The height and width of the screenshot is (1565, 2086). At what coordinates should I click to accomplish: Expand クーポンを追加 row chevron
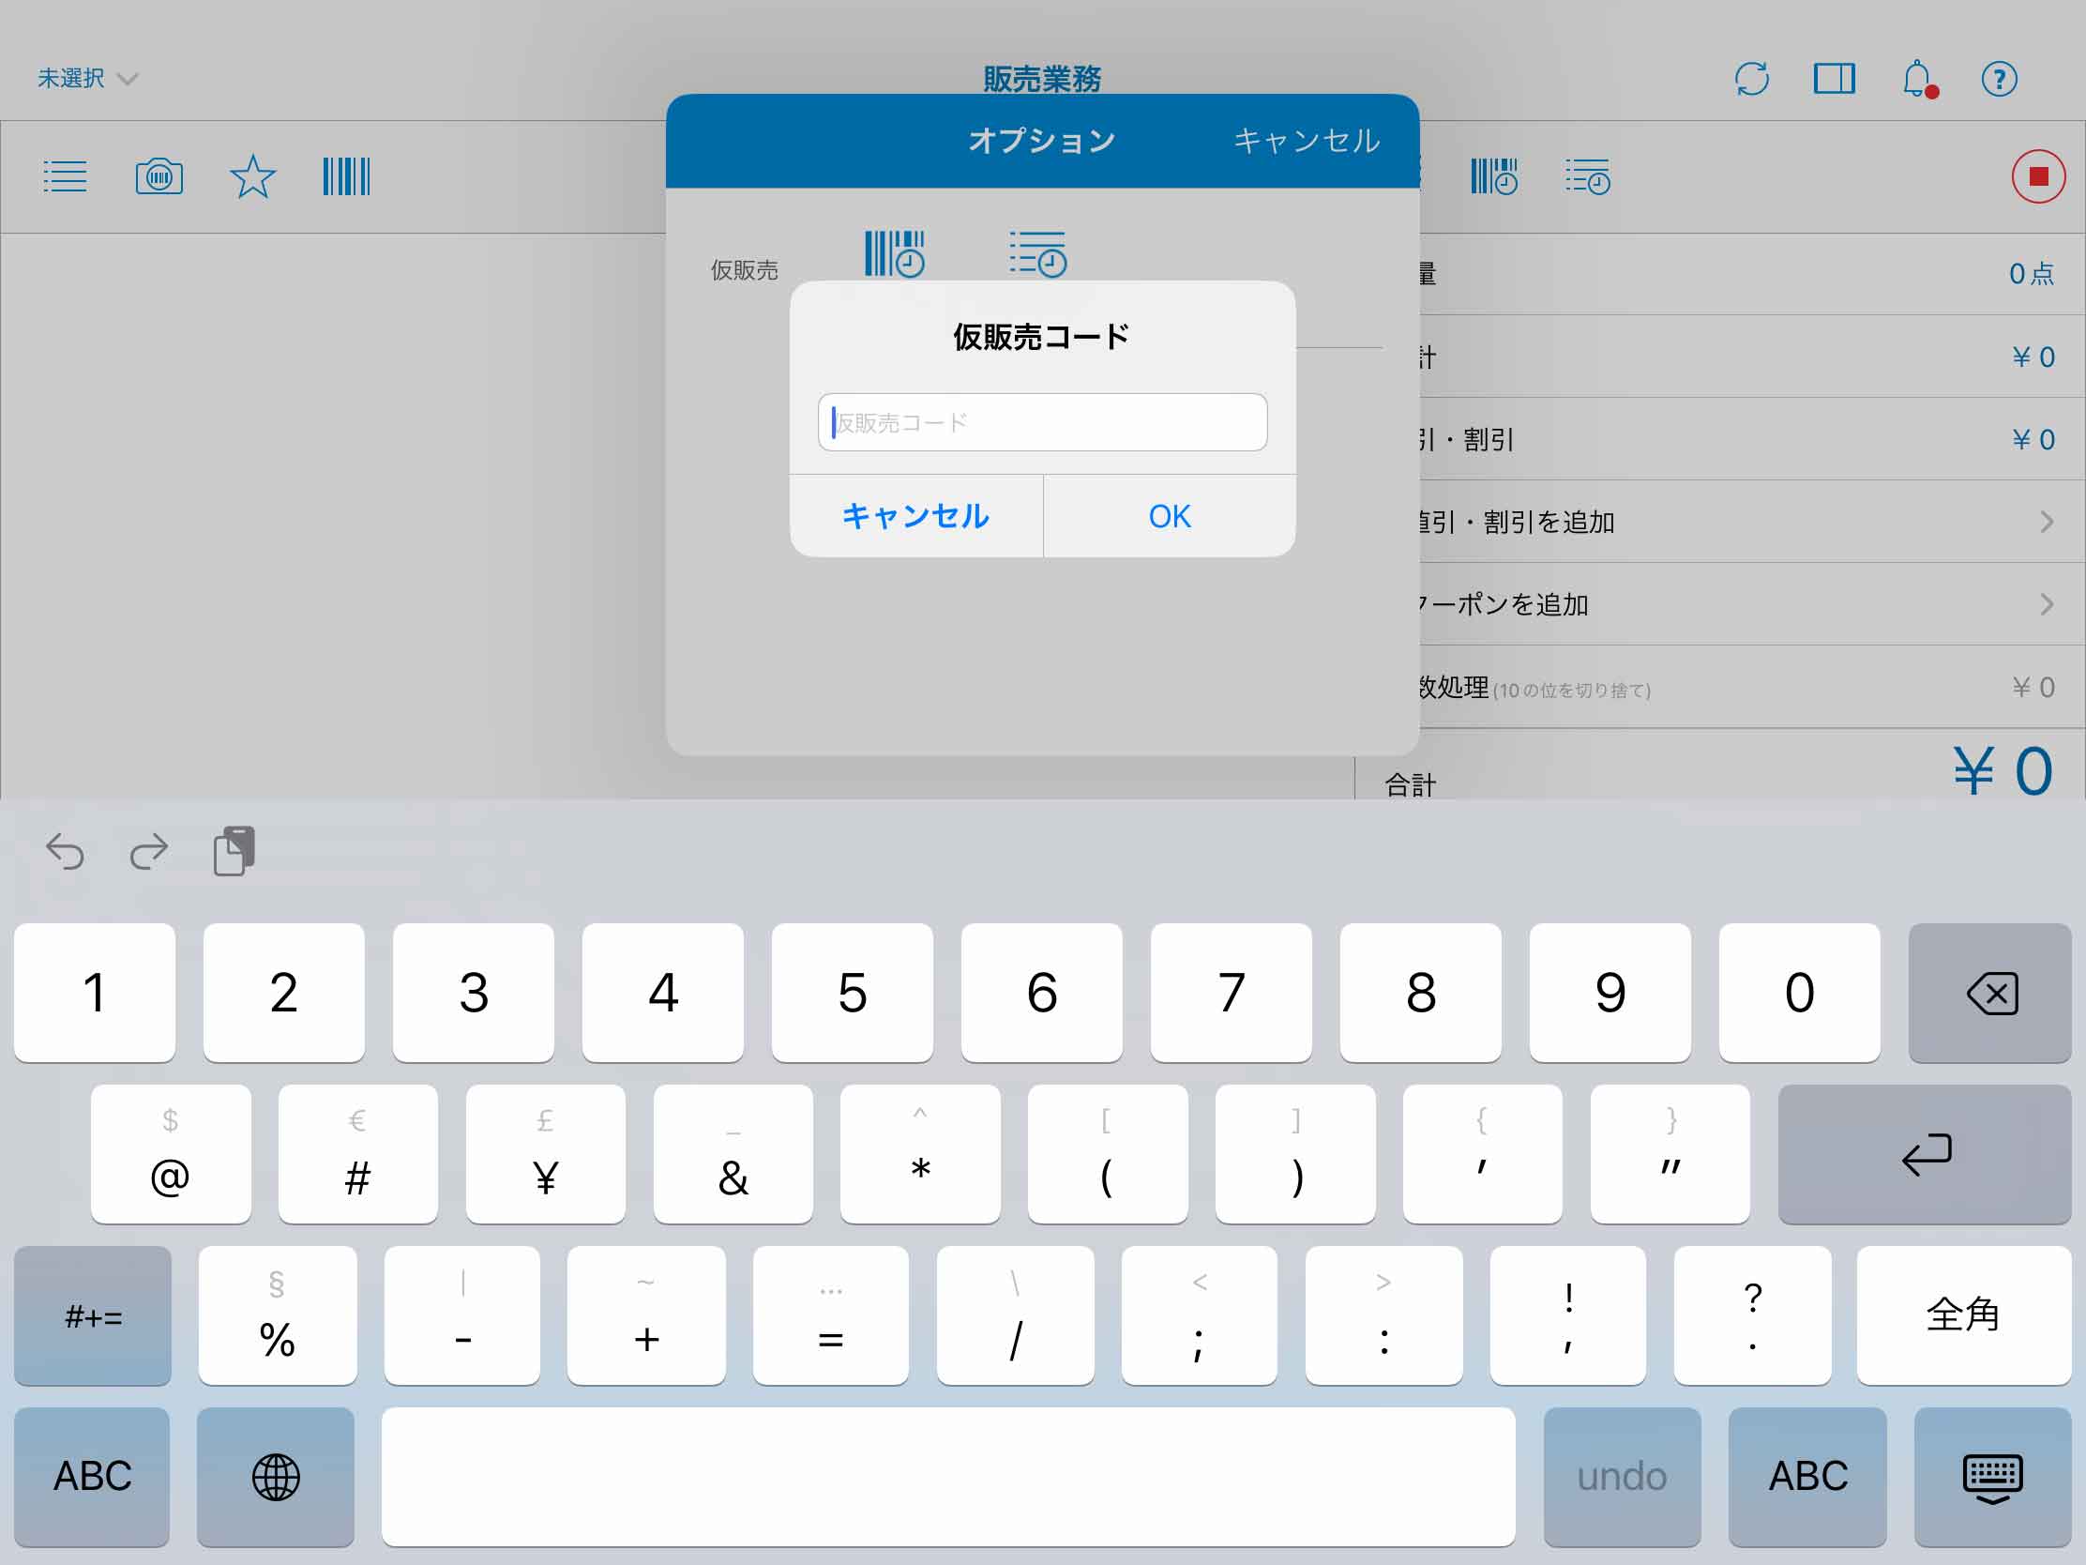point(2046,604)
